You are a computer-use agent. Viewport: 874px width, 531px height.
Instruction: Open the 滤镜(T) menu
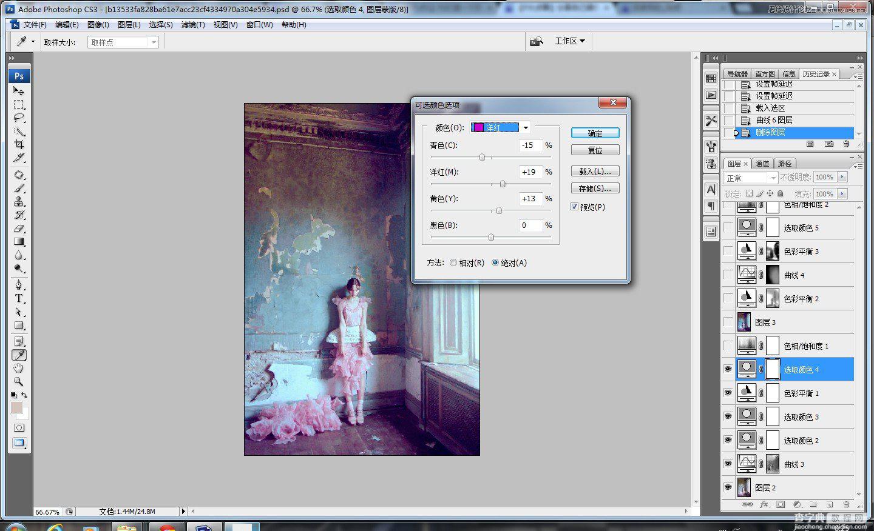click(x=193, y=25)
